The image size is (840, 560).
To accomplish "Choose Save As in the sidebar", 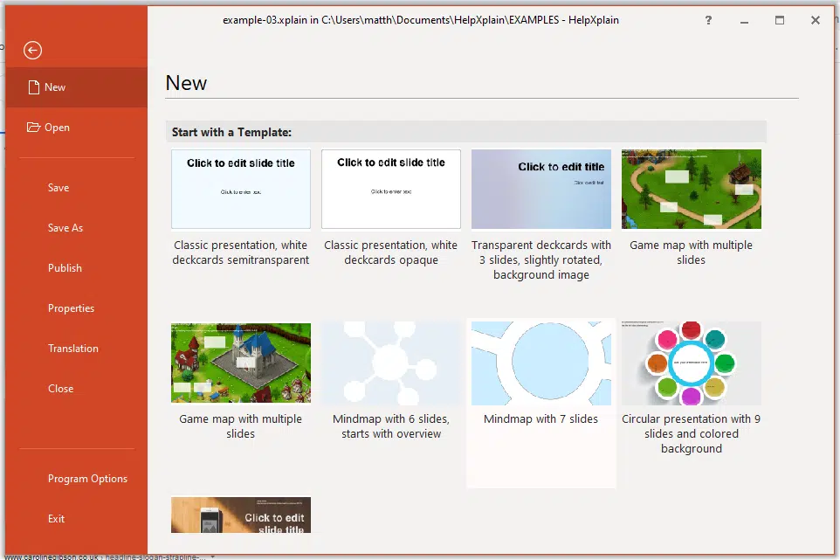I will pos(65,228).
